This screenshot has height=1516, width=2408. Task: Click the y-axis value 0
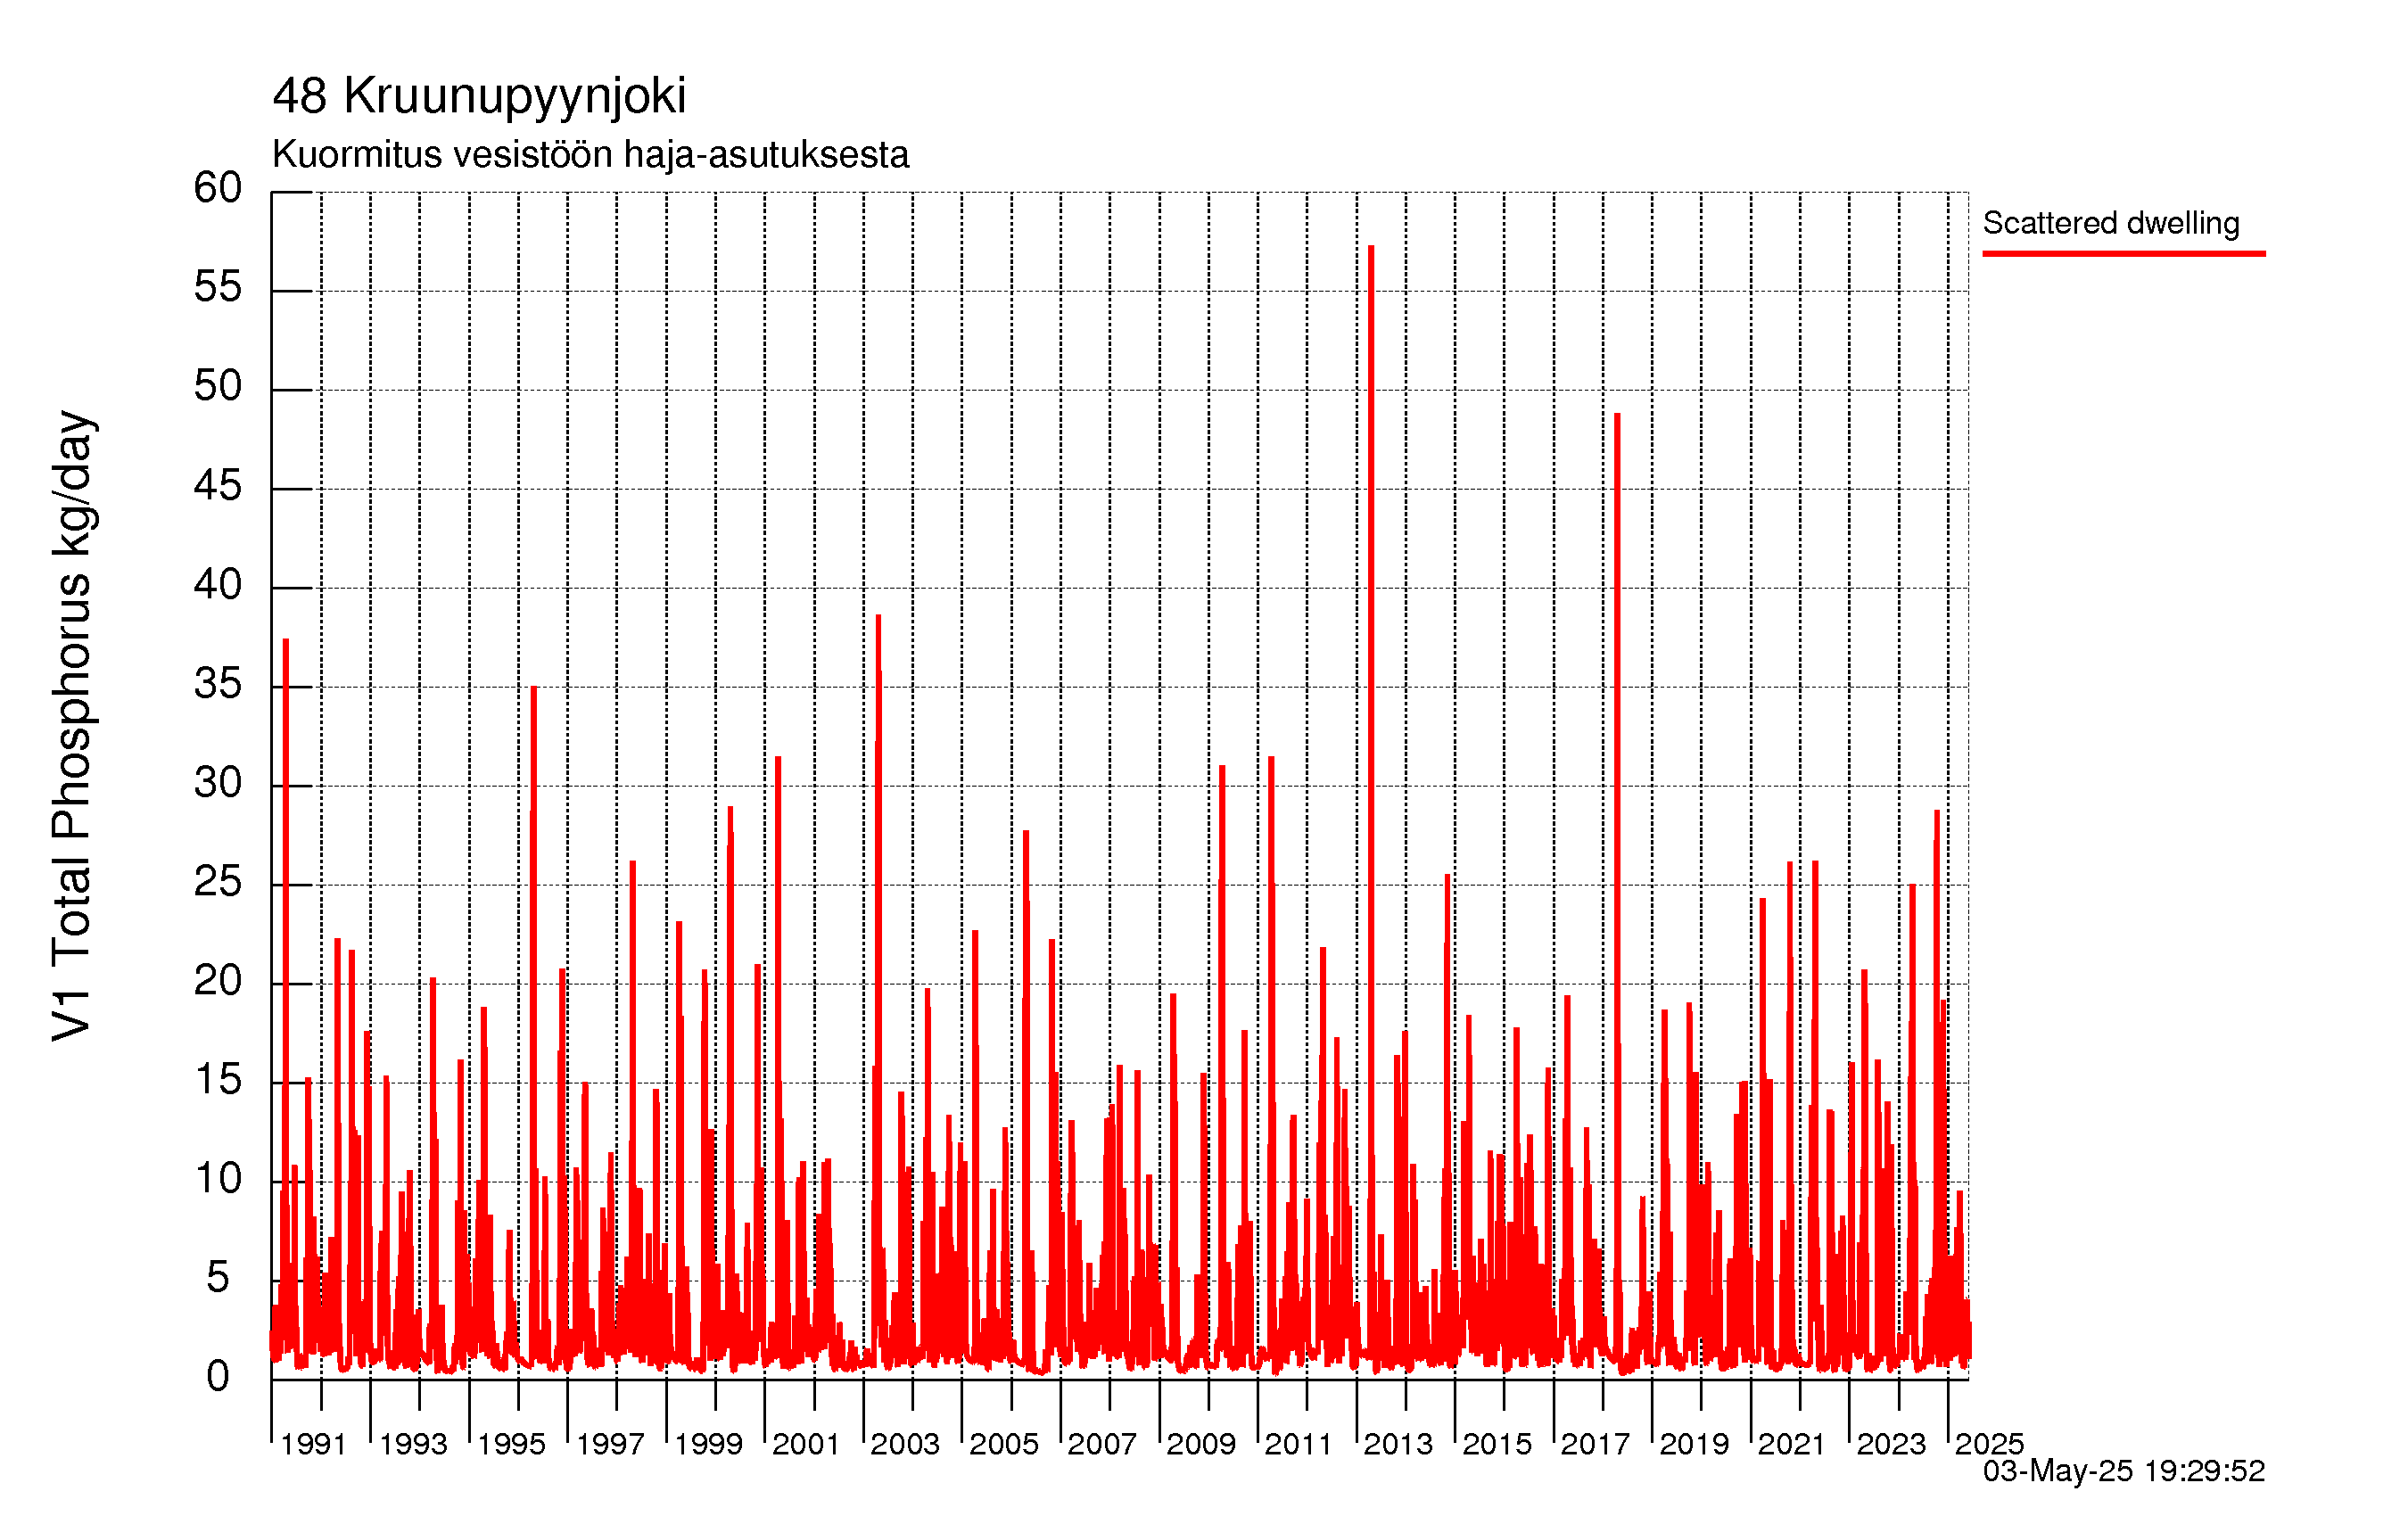coord(218,1377)
